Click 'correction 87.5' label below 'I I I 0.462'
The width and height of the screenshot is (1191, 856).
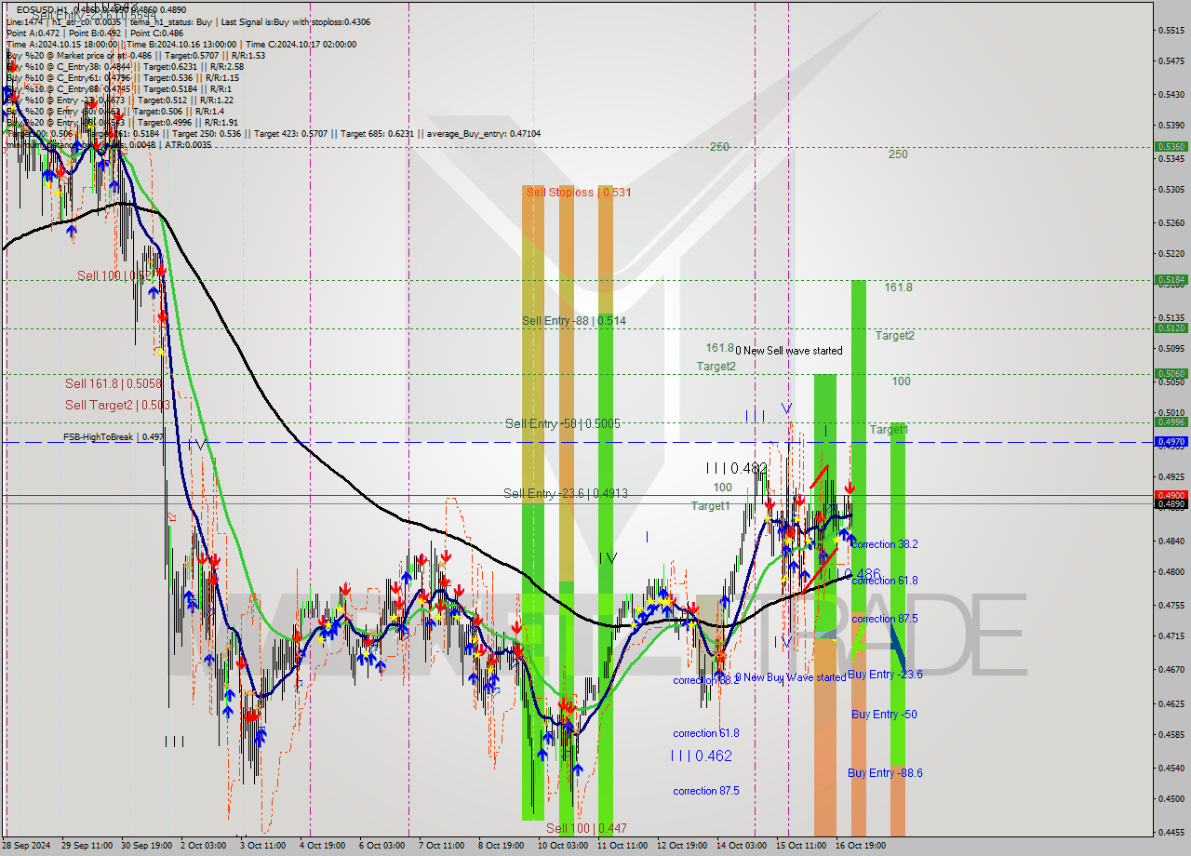pyautogui.click(x=706, y=791)
